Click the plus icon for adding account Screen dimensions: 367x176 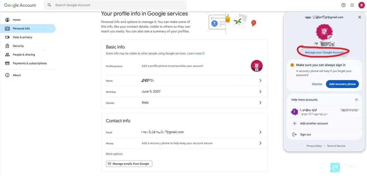click(295, 124)
